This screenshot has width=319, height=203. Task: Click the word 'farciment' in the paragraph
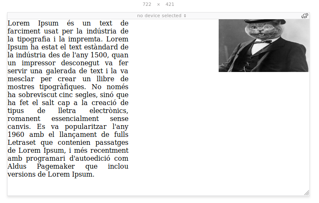tap(23, 31)
